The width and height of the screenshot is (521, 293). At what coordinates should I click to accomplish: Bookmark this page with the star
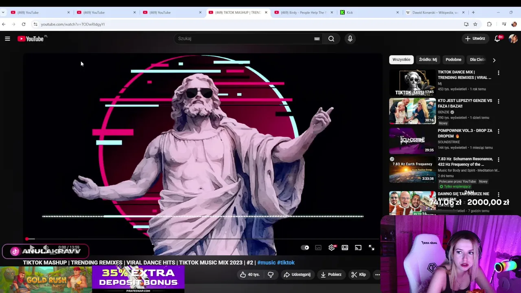click(x=475, y=24)
